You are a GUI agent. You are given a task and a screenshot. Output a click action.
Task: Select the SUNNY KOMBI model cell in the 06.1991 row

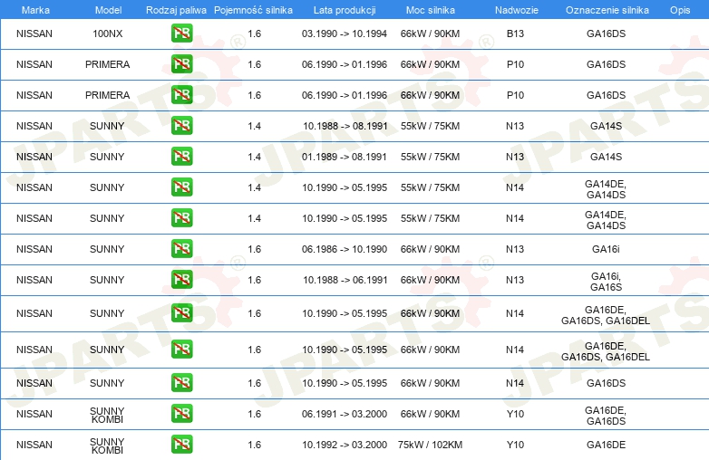(x=107, y=415)
